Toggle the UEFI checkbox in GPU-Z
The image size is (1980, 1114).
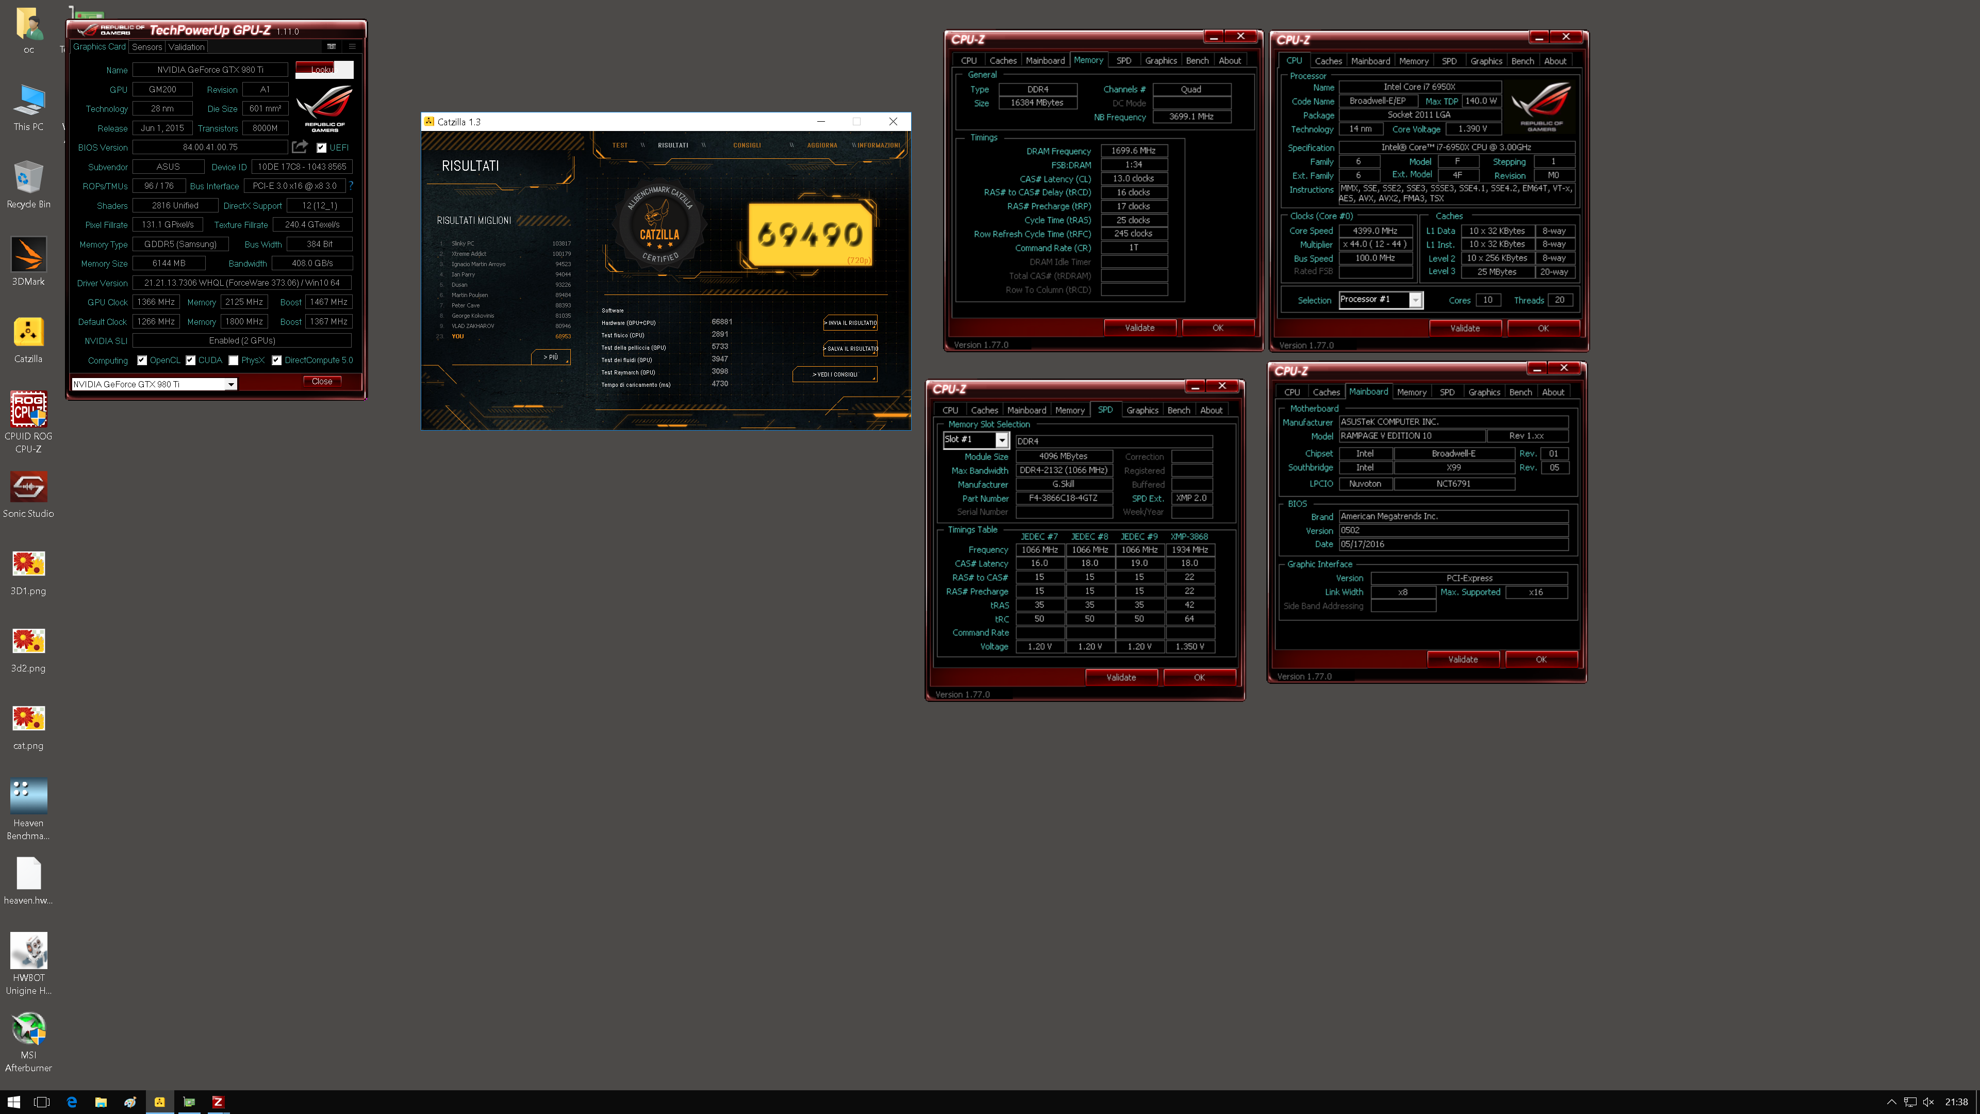[321, 148]
